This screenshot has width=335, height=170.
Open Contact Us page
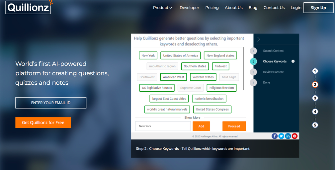click(274, 8)
